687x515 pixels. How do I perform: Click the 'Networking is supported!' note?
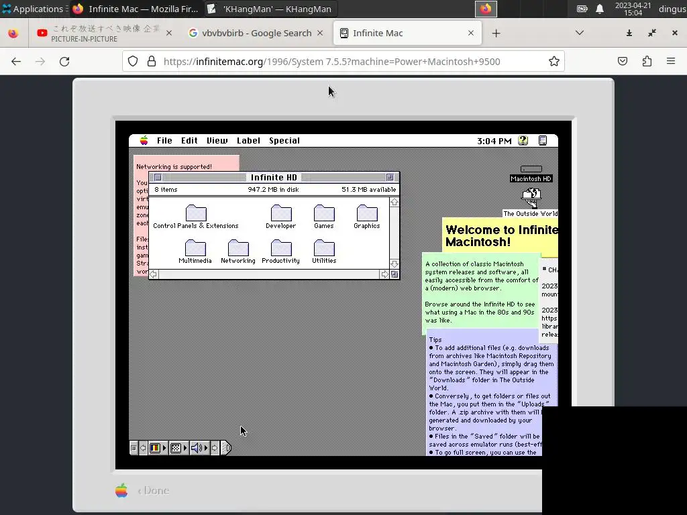[187, 163]
